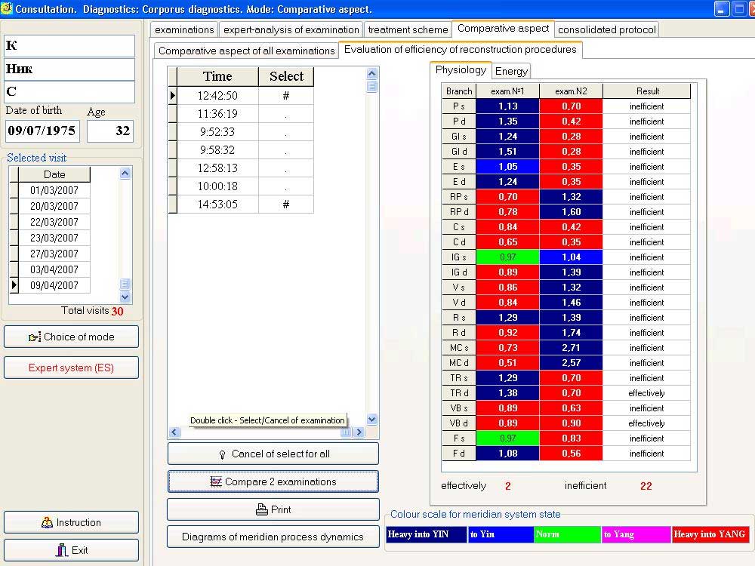Click Compare 2 examinations button

273,481
